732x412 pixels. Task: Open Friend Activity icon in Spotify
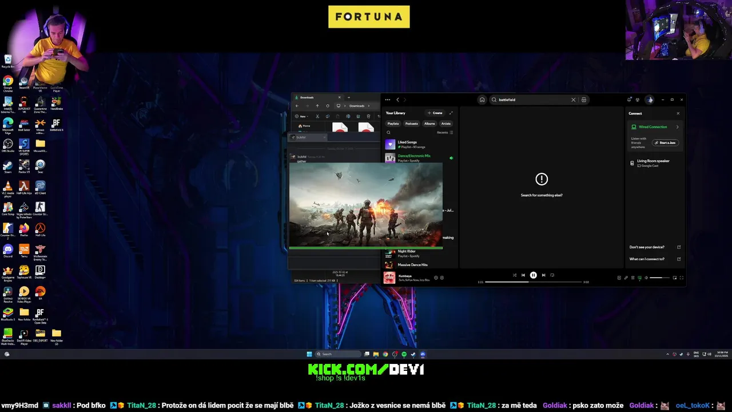point(638,100)
